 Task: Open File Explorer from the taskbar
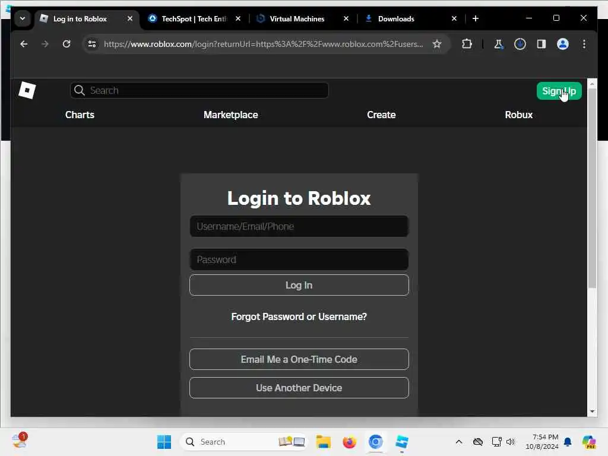[323, 442]
